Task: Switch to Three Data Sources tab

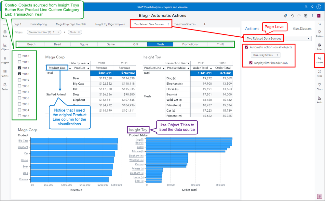Action: point(184,24)
